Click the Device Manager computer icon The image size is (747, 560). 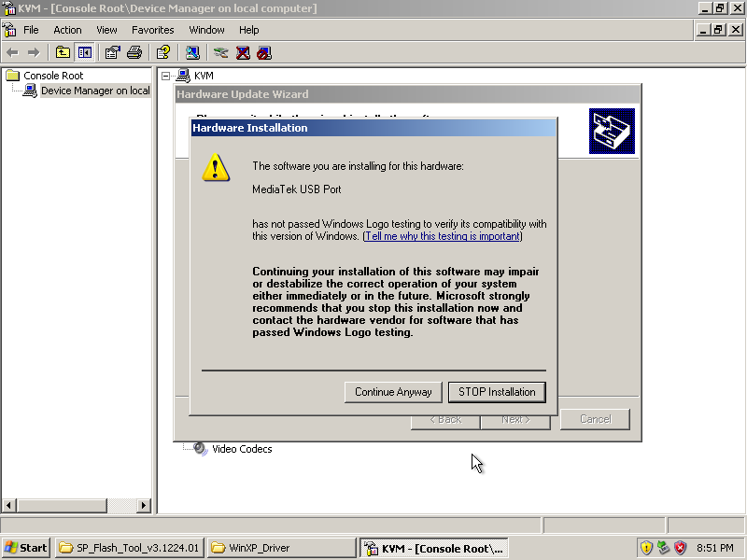tap(30, 91)
